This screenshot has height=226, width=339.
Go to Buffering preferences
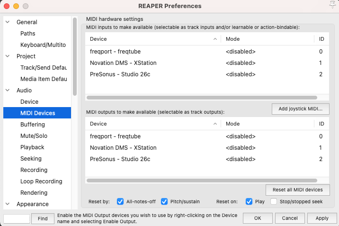(33, 124)
